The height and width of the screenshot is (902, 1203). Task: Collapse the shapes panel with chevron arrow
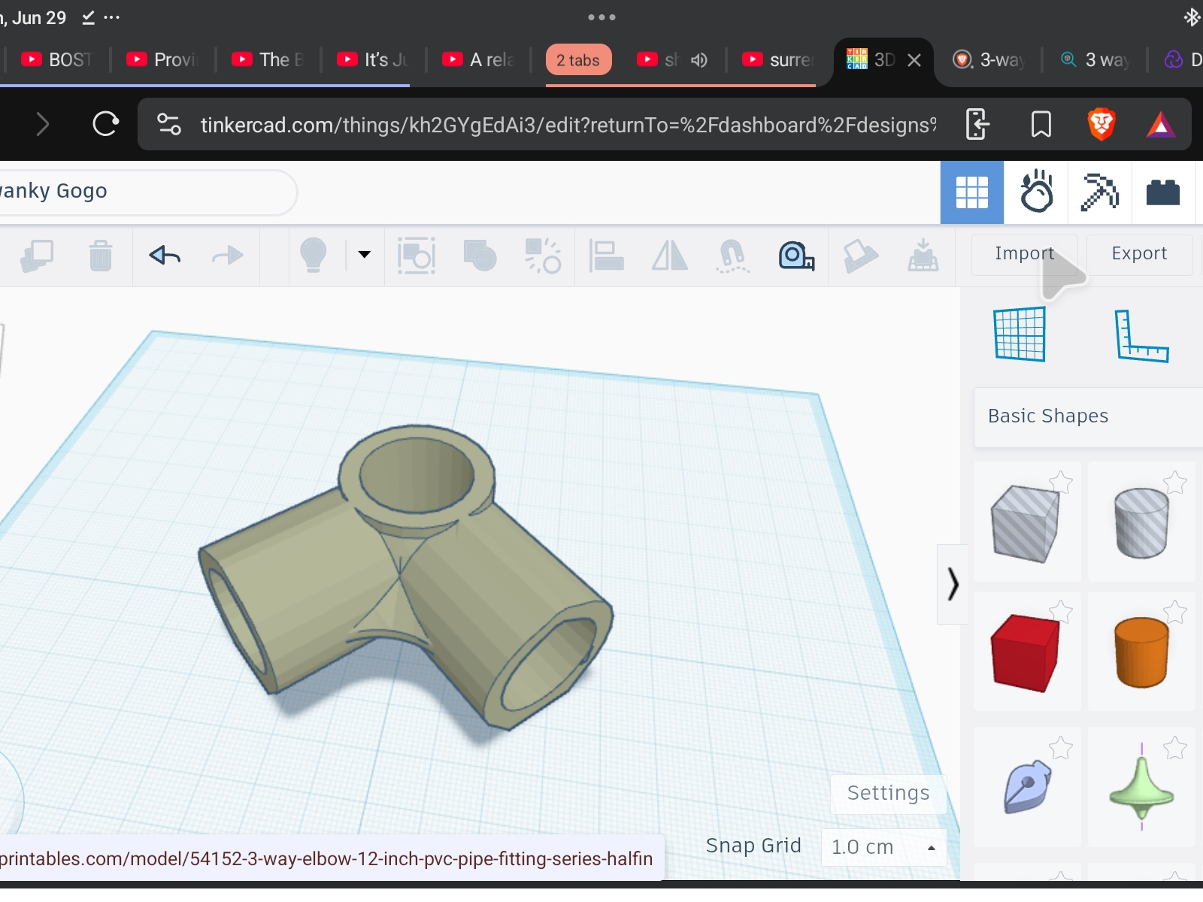tap(953, 584)
